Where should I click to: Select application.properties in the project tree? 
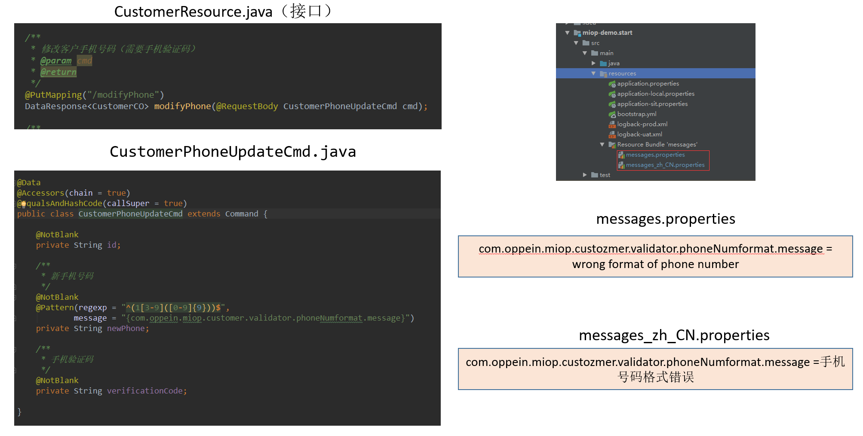click(x=648, y=84)
